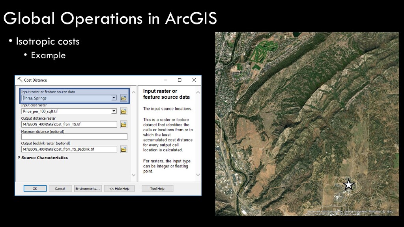Click scroll down arrow of help pane
Screen dimensions: 404x227
tap(198, 175)
